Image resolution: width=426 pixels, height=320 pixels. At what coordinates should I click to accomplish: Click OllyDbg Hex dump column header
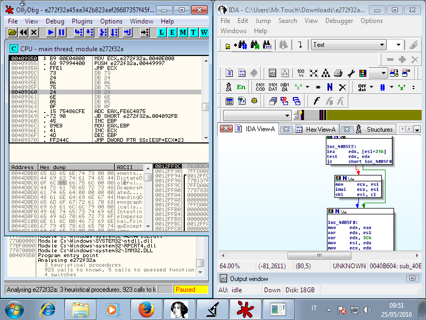pos(76,167)
